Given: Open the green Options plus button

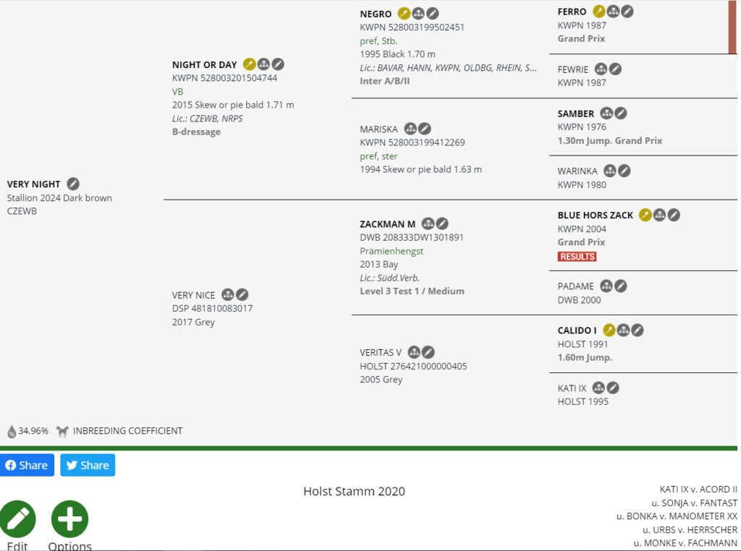Looking at the screenshot, I should [x=69, y=519].
